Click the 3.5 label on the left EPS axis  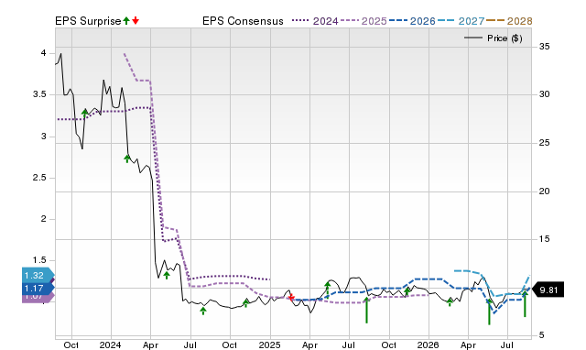(39, 94)
